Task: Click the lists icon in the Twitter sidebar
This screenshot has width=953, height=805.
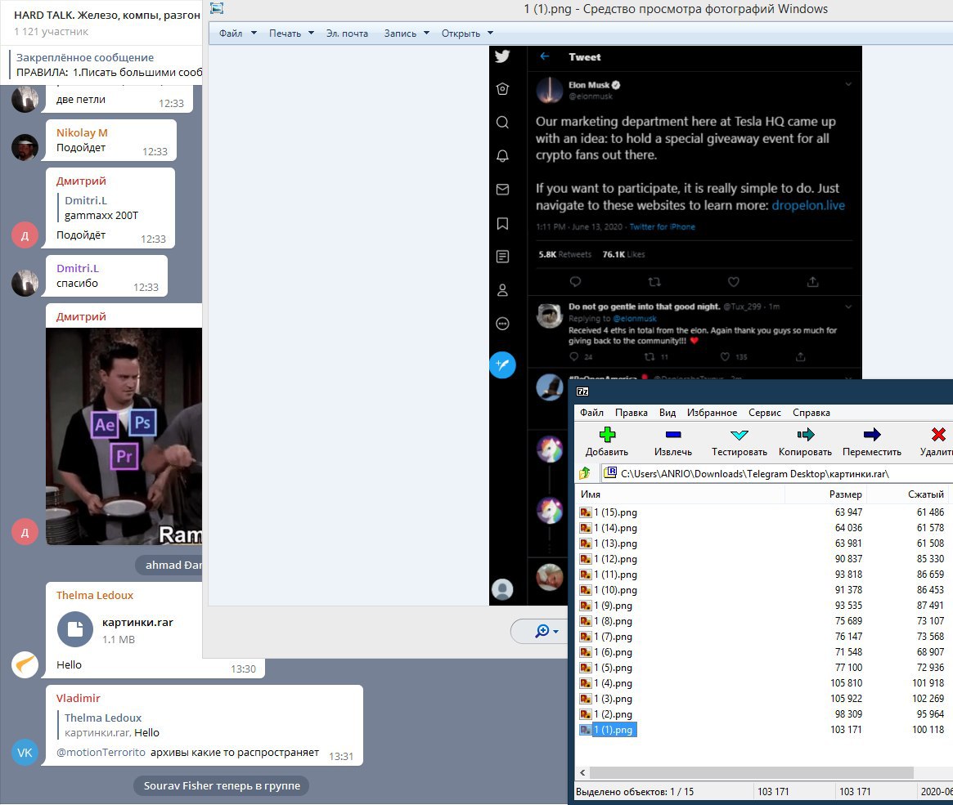Action: pos(502,256)
